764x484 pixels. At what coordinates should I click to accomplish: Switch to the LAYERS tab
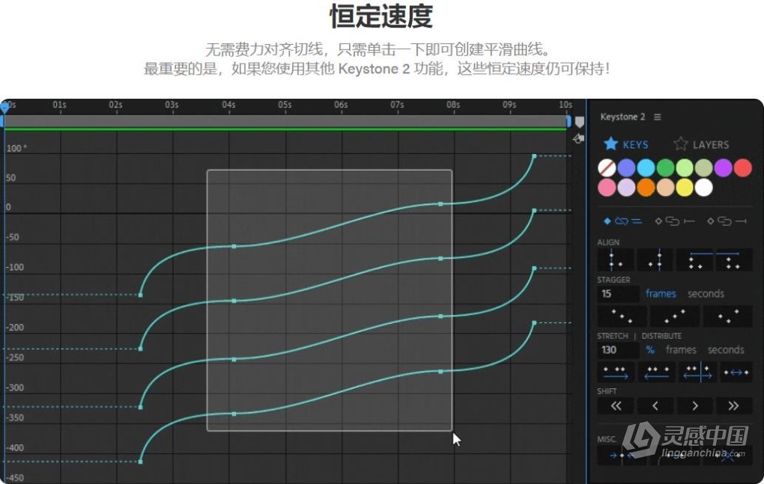(701, 144)
